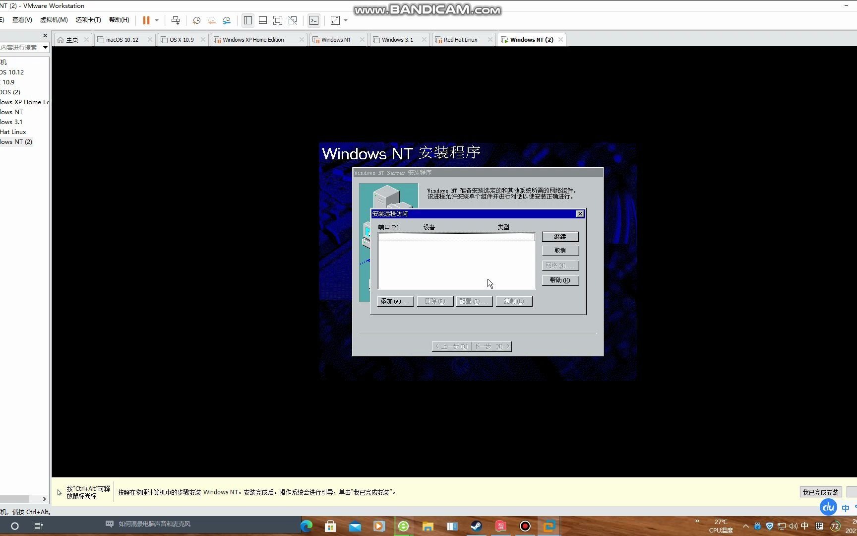The image size is (857, 536).
Task: Open Microsoft Edge from the taskbar
Action: 306,526
